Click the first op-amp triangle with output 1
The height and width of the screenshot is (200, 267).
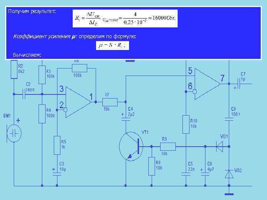pos(78,102)
